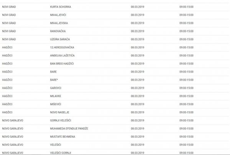The height and width of the screenshot is (155, 230).
Task: Select the MUHAMEDA EFENDIJE PANDŽE cell
Action: [x=69, y=128]
